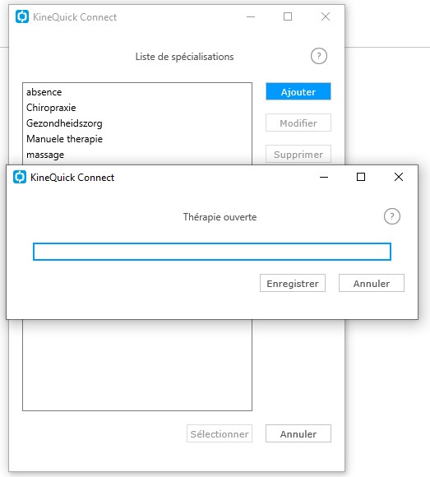
Task: Click the Enregistrer button
Action: [293, 283]
